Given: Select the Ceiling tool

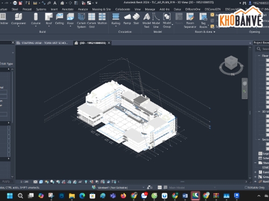Looking at the screenshot, I should 60,19.
